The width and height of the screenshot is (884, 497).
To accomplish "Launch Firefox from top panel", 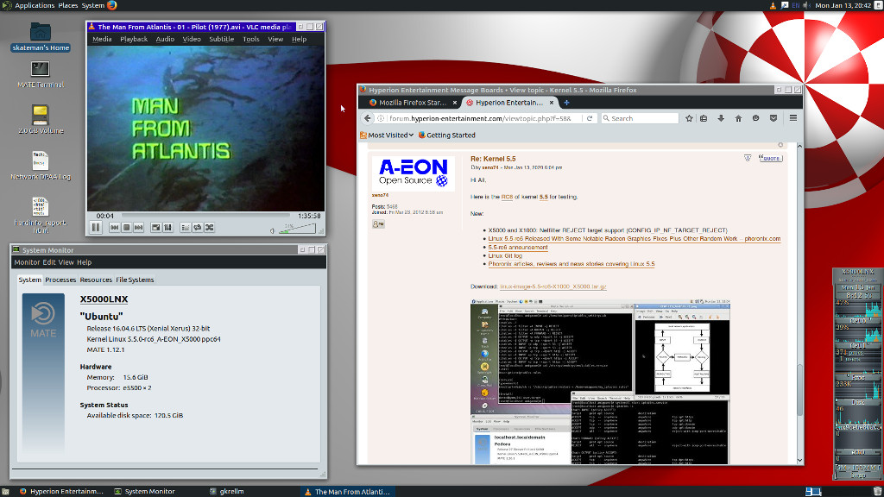I will pos(111,5).
